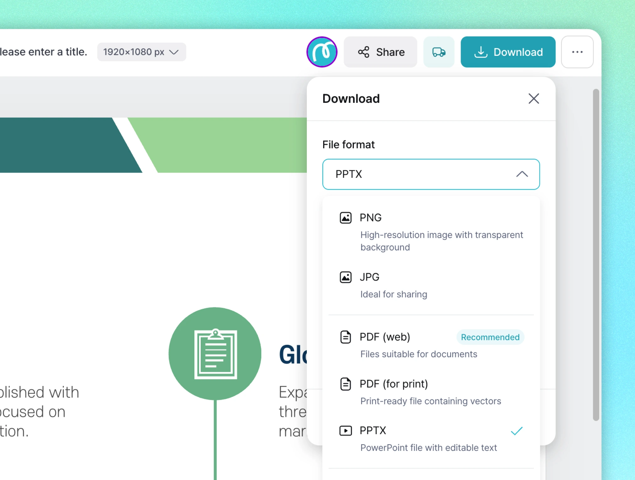Close the Download panel
This screenshot has width=635, height=480.
click(534, 99)
